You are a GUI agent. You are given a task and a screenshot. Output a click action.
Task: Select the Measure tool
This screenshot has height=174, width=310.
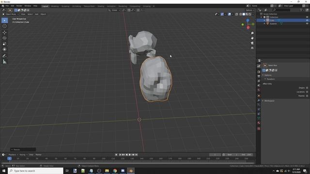pyautogui.click(x=4, y=62)
